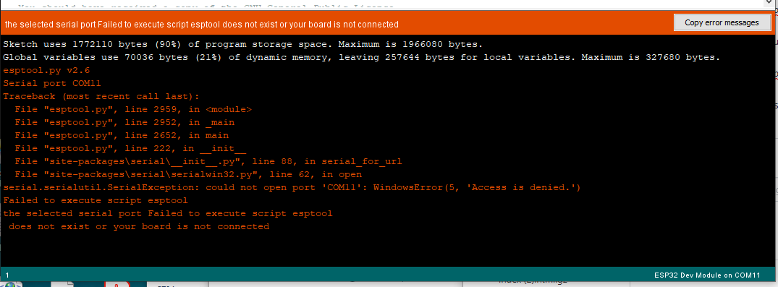
Task: Click the Sketch uses 1772110 bytes line
Action: pyautogui.click(x=242, y=44)
